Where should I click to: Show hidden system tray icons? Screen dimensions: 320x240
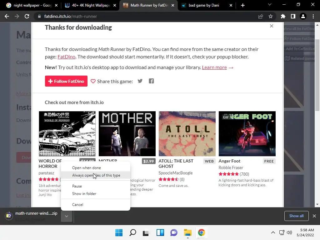tap(273, 232)
